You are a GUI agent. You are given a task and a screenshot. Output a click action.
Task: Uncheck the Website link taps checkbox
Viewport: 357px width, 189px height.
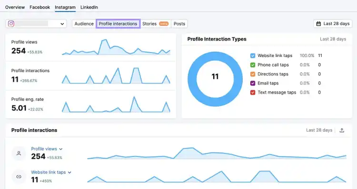253,56
